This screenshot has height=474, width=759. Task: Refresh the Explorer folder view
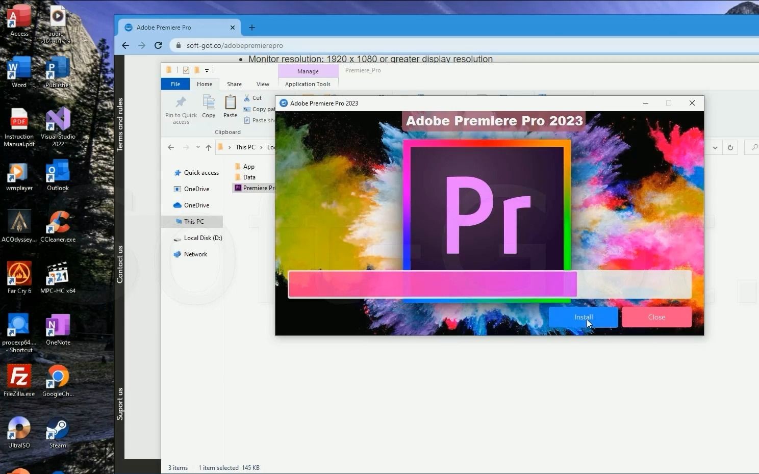pyautogui.click(x=730, y=147)
